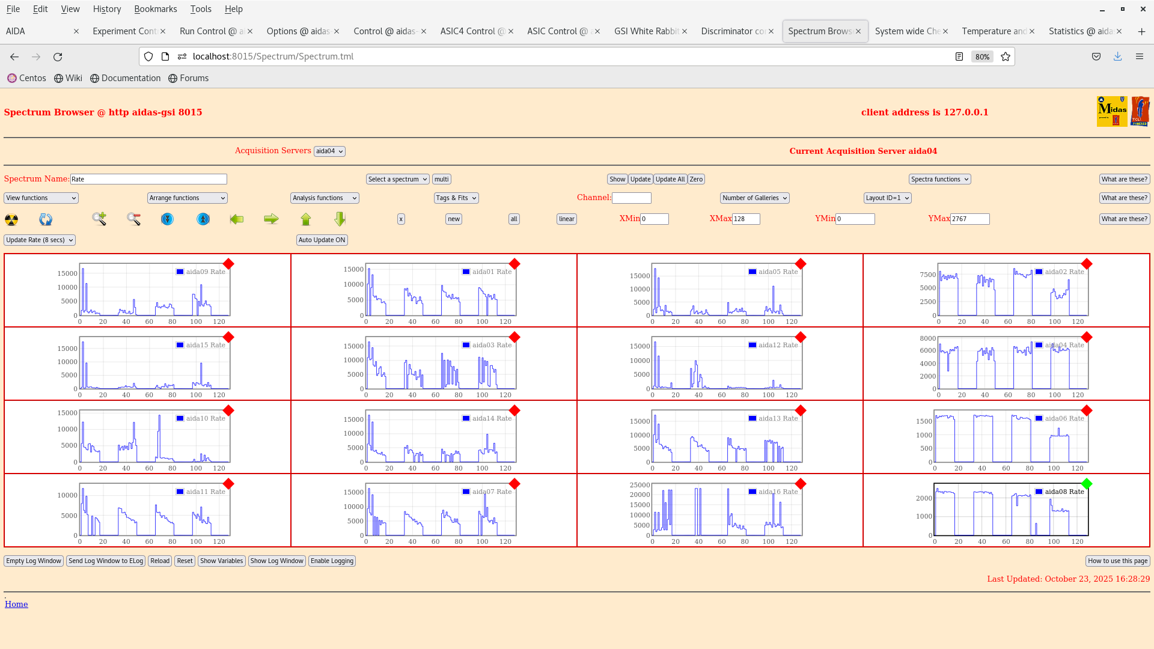Click the YMax input field
The height and width of the screenshot is (649, 1154).
(x=969, y=219)
